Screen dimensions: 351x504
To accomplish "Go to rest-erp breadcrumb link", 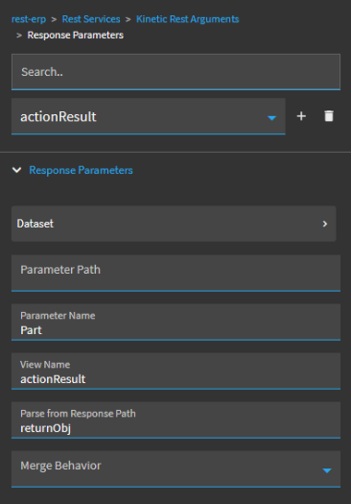I will tap(29, 19).
